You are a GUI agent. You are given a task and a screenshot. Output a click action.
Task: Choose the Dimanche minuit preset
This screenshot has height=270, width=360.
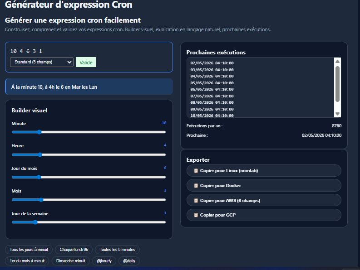[71, 261]
